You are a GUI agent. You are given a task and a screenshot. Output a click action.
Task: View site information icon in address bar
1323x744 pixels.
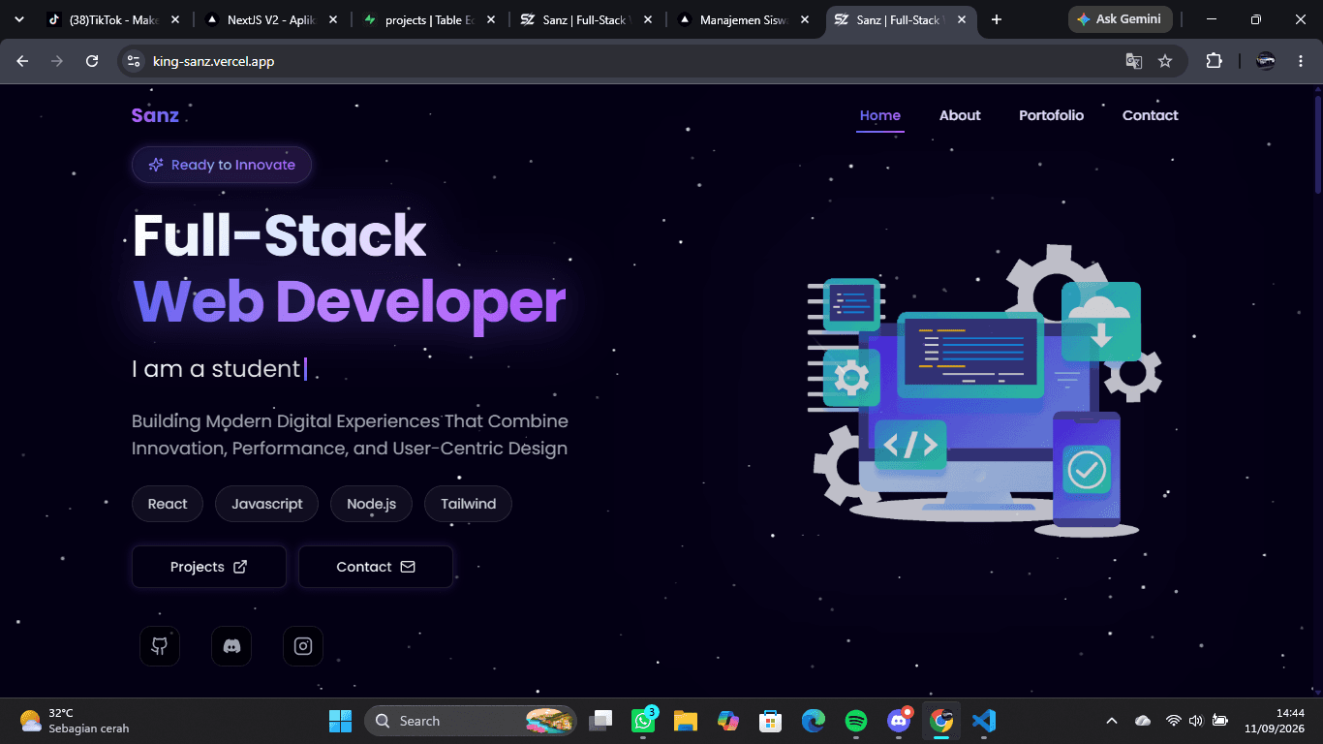(x=135, y=61)
